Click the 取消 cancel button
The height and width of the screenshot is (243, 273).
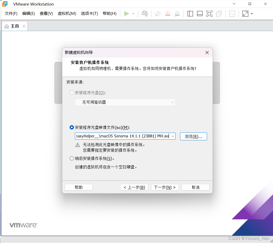(195, 187)
